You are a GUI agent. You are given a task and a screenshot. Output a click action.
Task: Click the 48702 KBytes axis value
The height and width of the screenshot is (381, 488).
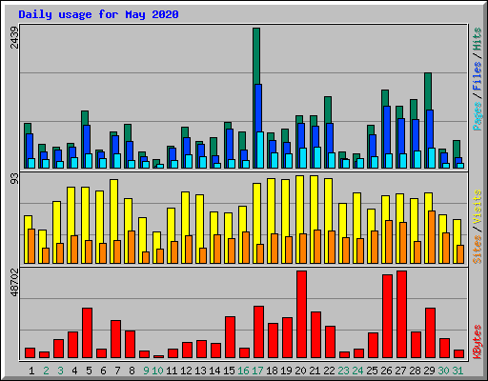14,282
